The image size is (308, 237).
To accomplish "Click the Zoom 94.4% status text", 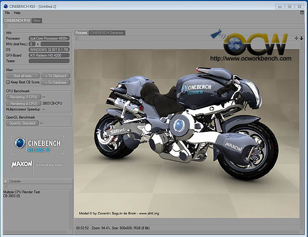I will point(102,228).
